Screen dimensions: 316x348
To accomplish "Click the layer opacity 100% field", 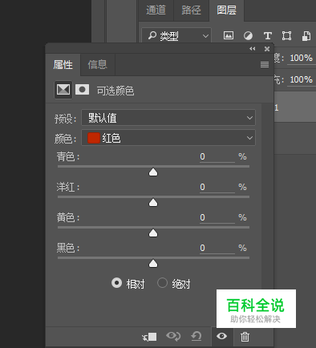I will click(x=302, y=58).
